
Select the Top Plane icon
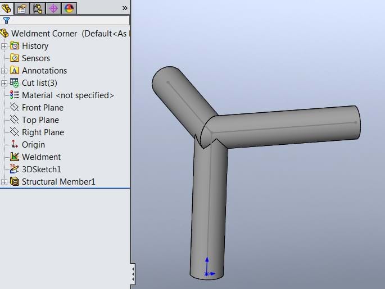coord(15,120)
